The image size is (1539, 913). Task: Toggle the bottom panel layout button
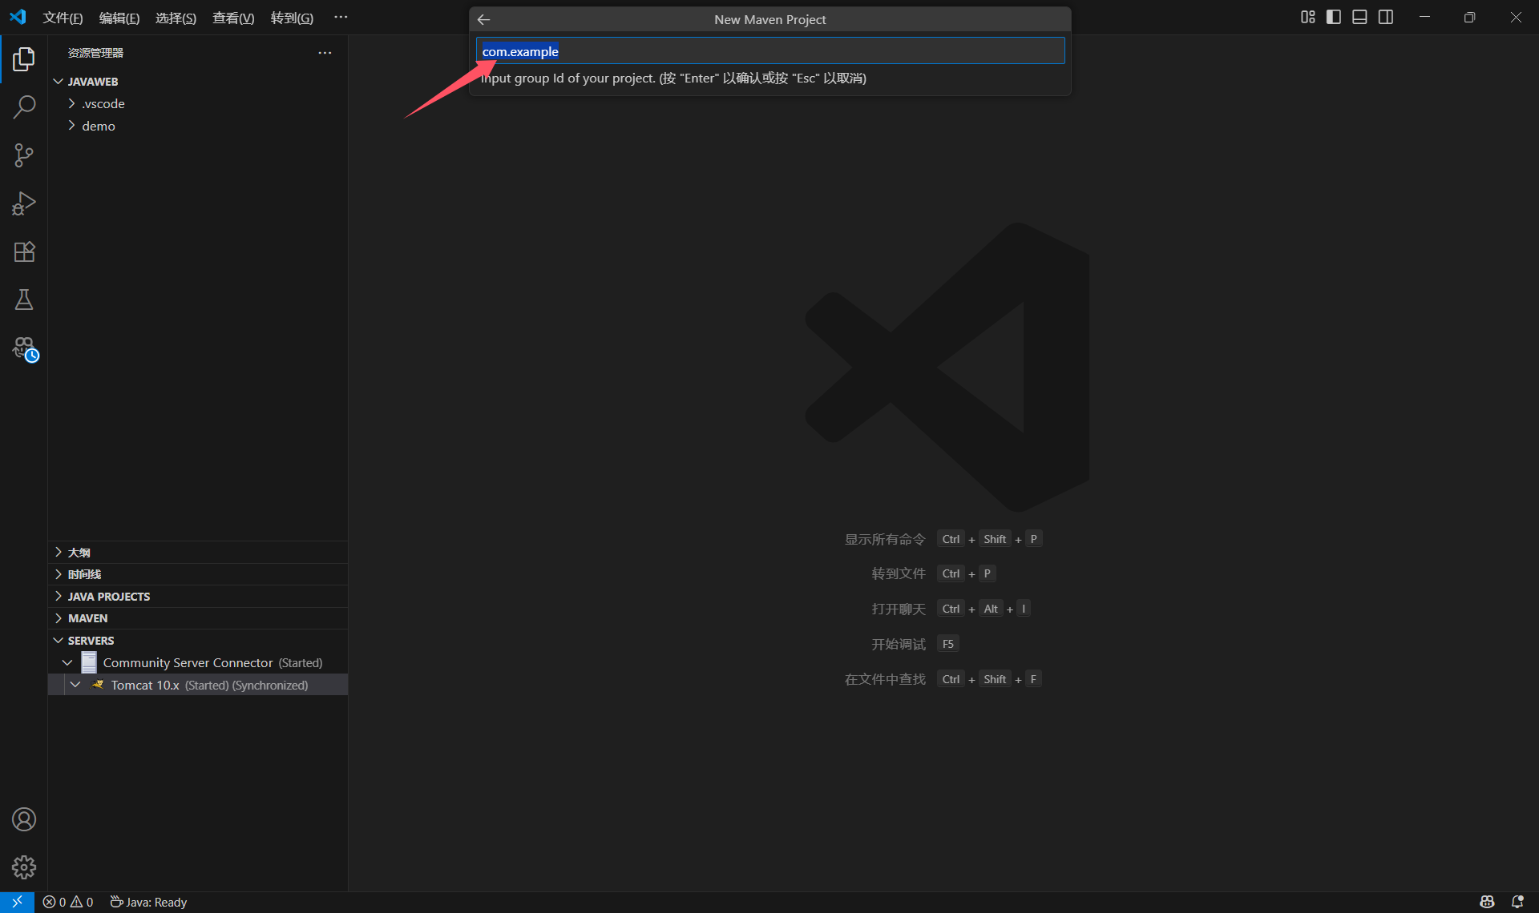point(1359,17)
